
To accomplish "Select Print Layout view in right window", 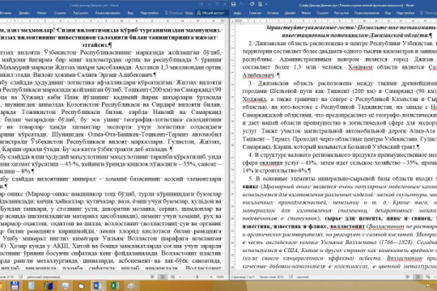I will coord(418,277).
